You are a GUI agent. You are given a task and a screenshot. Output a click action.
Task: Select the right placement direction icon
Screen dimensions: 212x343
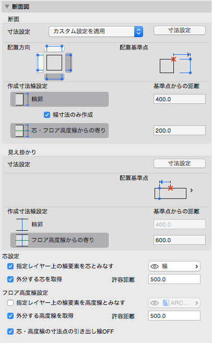[x=68, y=63]
